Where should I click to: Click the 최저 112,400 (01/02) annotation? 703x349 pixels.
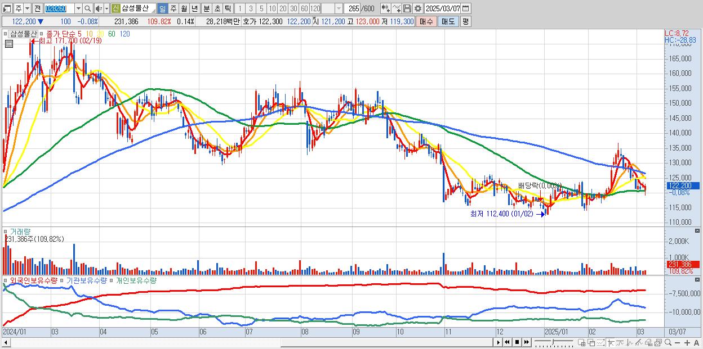pyautogui.click(x=501, y=214)
